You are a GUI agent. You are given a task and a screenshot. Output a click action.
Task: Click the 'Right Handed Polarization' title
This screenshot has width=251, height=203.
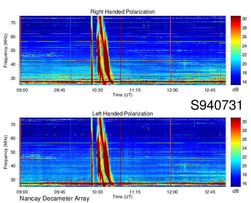(123, 12)
